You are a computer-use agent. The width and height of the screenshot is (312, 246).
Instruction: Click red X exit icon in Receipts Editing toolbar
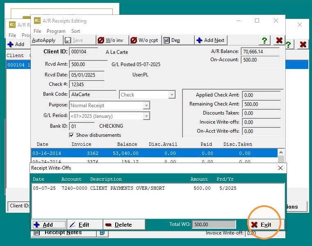point(279,41)
